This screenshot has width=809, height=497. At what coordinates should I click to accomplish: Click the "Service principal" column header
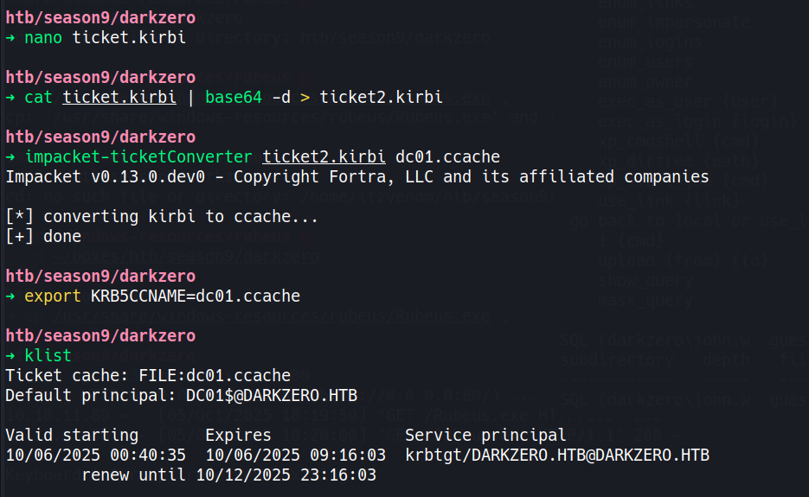(x=485, y=435)
